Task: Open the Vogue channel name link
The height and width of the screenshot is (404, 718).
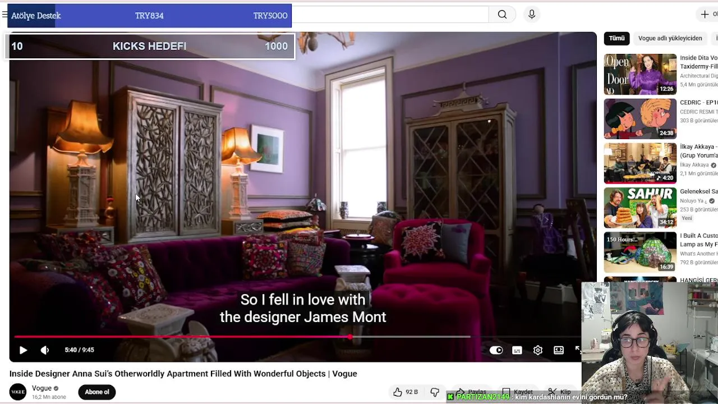Action: click(42, 388)
